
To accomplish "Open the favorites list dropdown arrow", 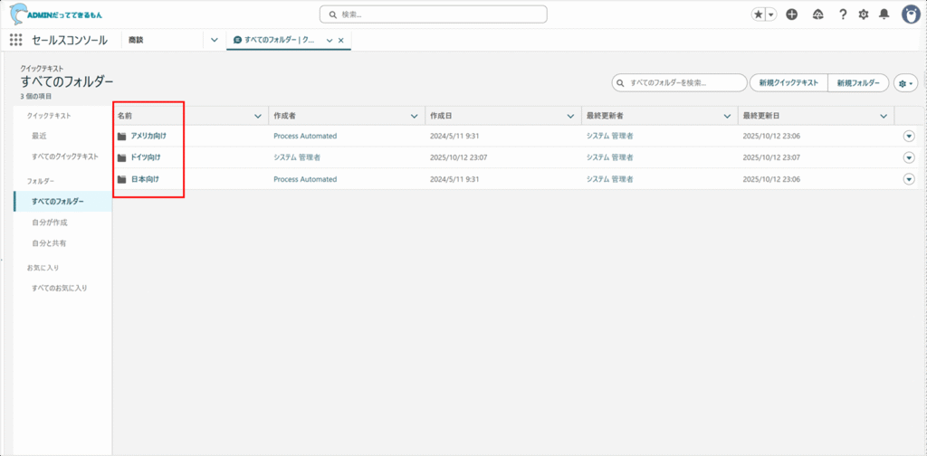I will tap(771, 14).
